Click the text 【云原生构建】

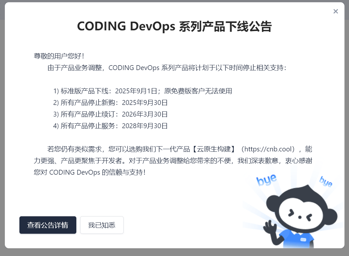click(x=214, y=149)
